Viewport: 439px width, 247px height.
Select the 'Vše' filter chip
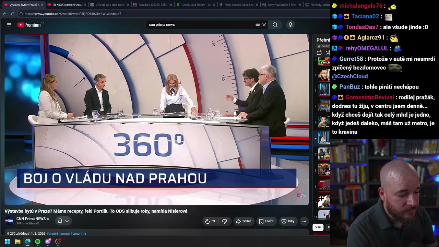[x=318, y=227]
